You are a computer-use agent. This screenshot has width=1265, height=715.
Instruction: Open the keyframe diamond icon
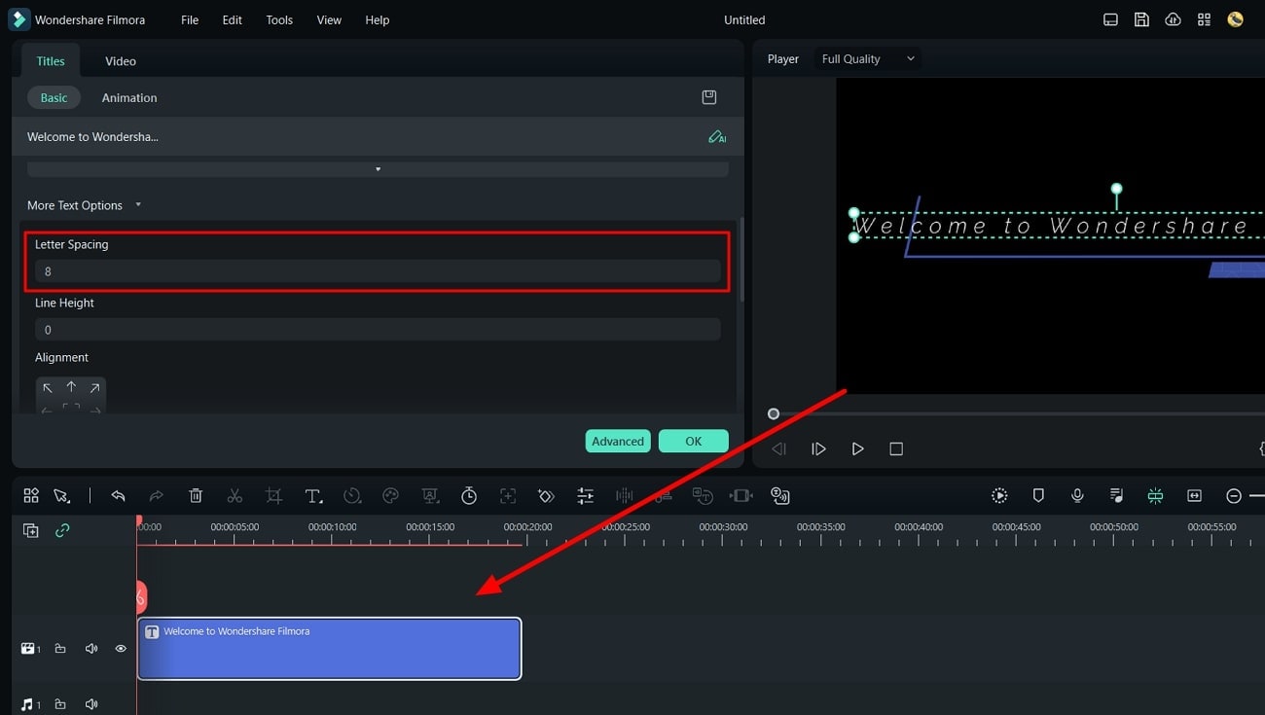tap(546, 496)
